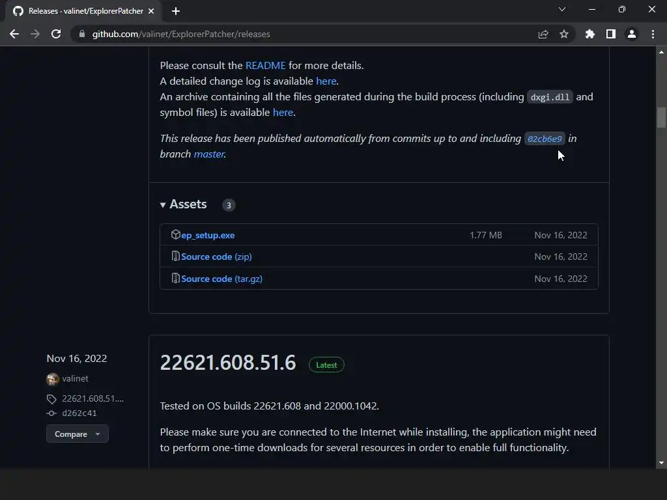Image resolution: width=667 pixels, height=500 pixels.
Task: Open the Compare dropdown
Action: click(x=78, y=434)
